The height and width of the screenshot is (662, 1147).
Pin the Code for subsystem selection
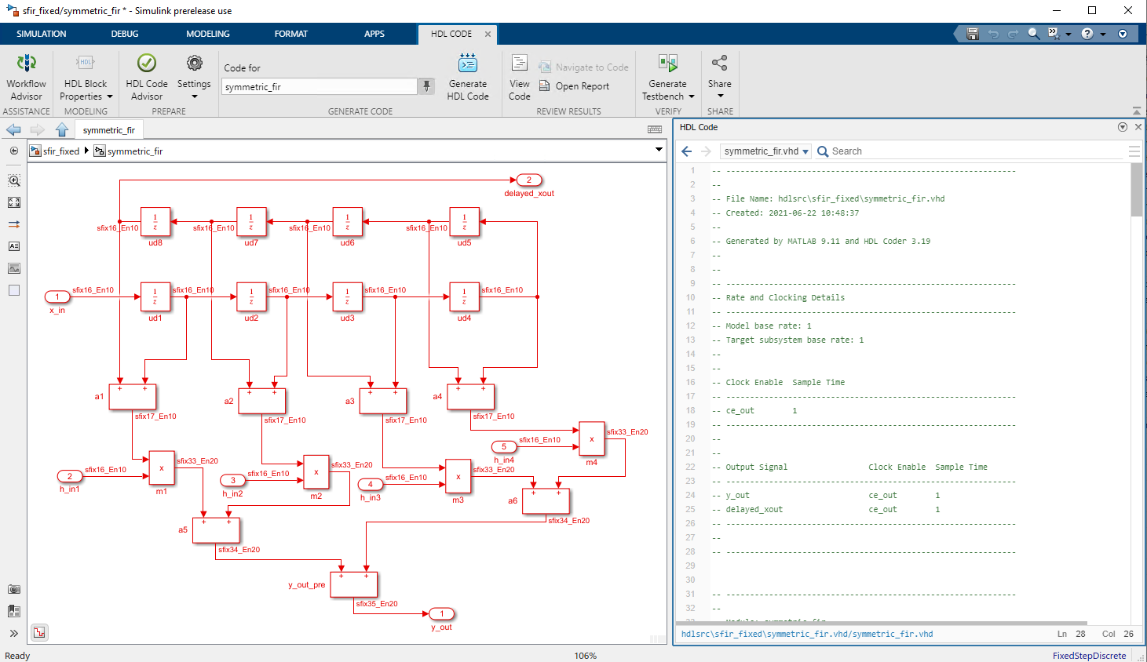coord(426,85)
